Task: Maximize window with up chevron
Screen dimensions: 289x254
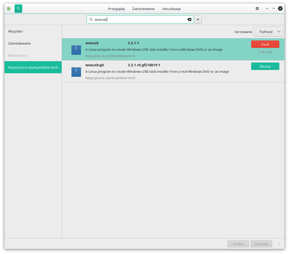Action: pyautogui.click(x=274, y=9)
